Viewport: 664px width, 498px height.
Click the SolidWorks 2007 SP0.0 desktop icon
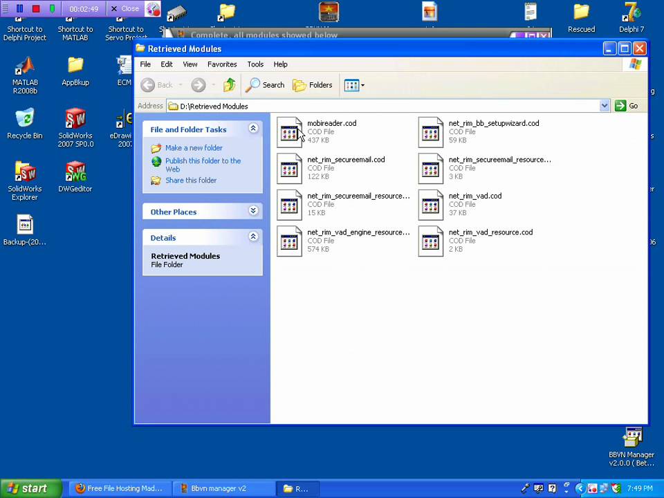point(75,128)
